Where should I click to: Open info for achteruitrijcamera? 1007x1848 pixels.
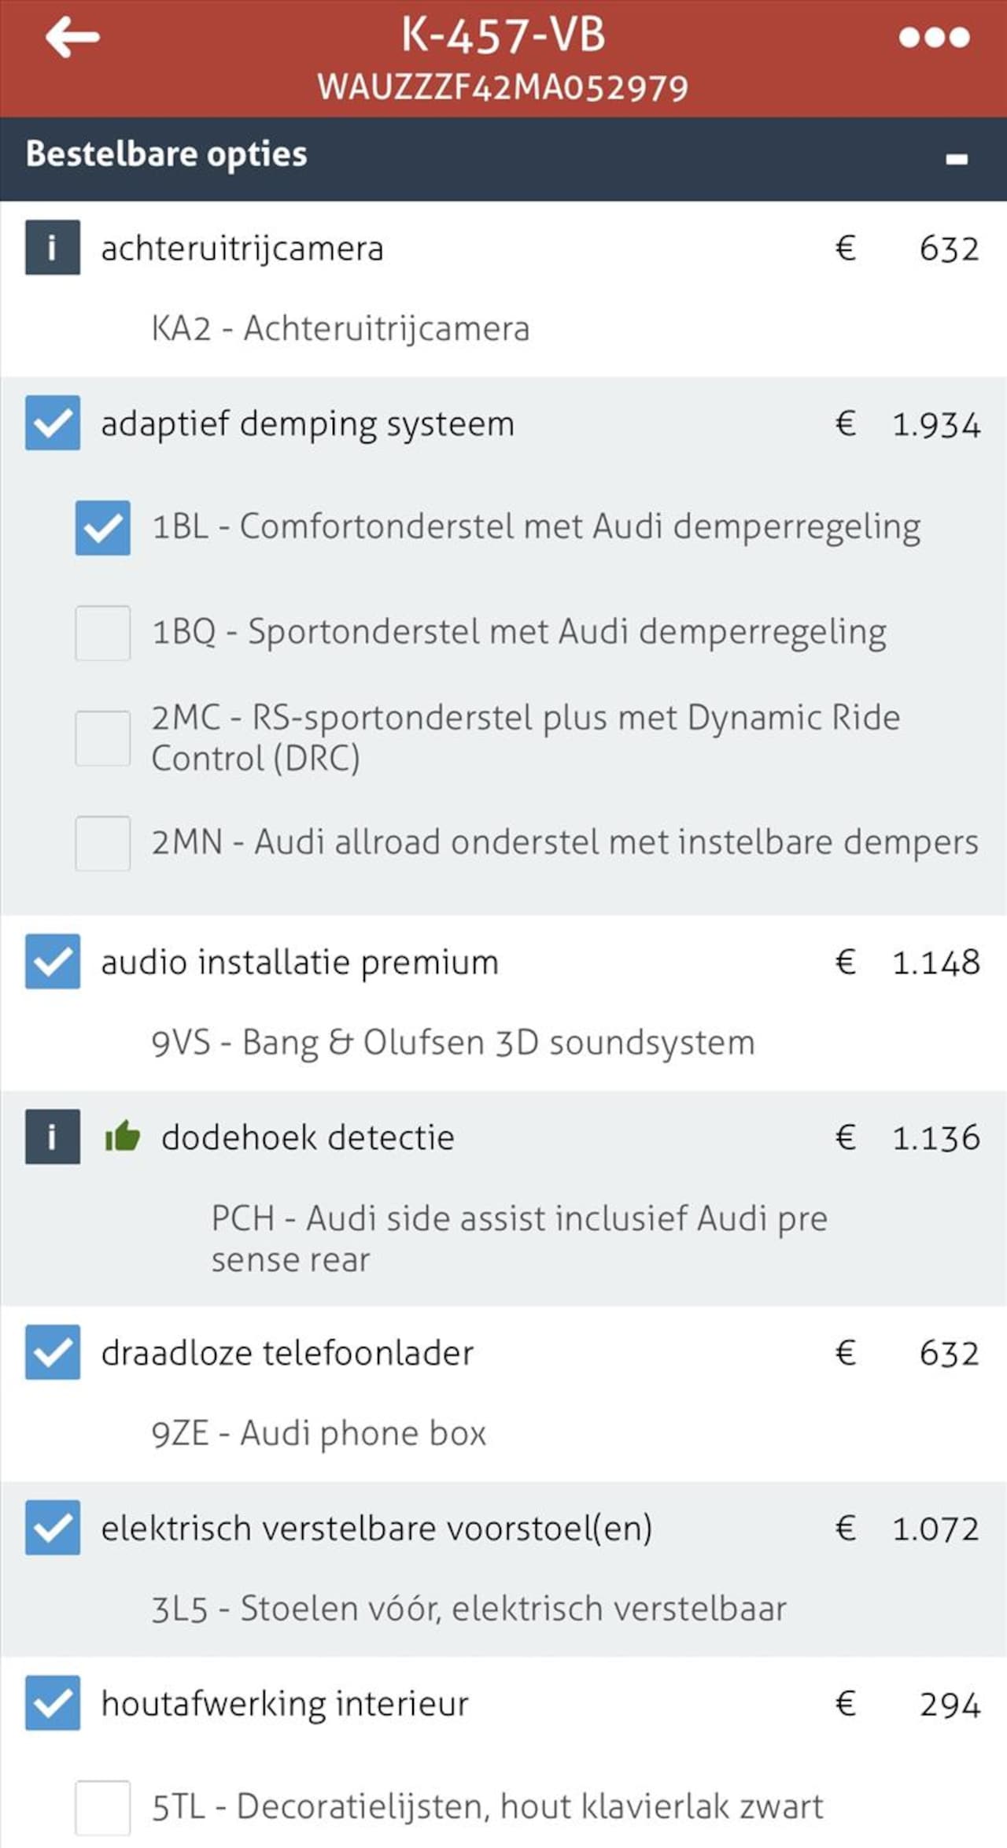pos(53,247)
